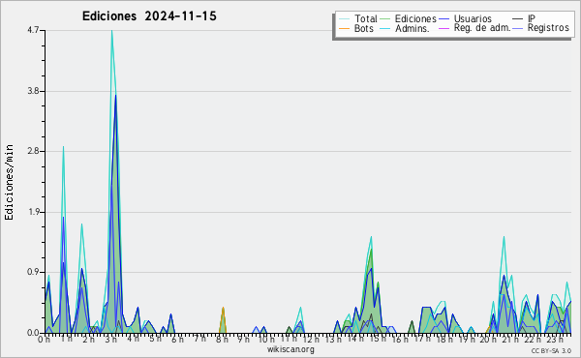
Task: Click the 'Ediciones/min' y-axis label
Action: coord(9,182)
